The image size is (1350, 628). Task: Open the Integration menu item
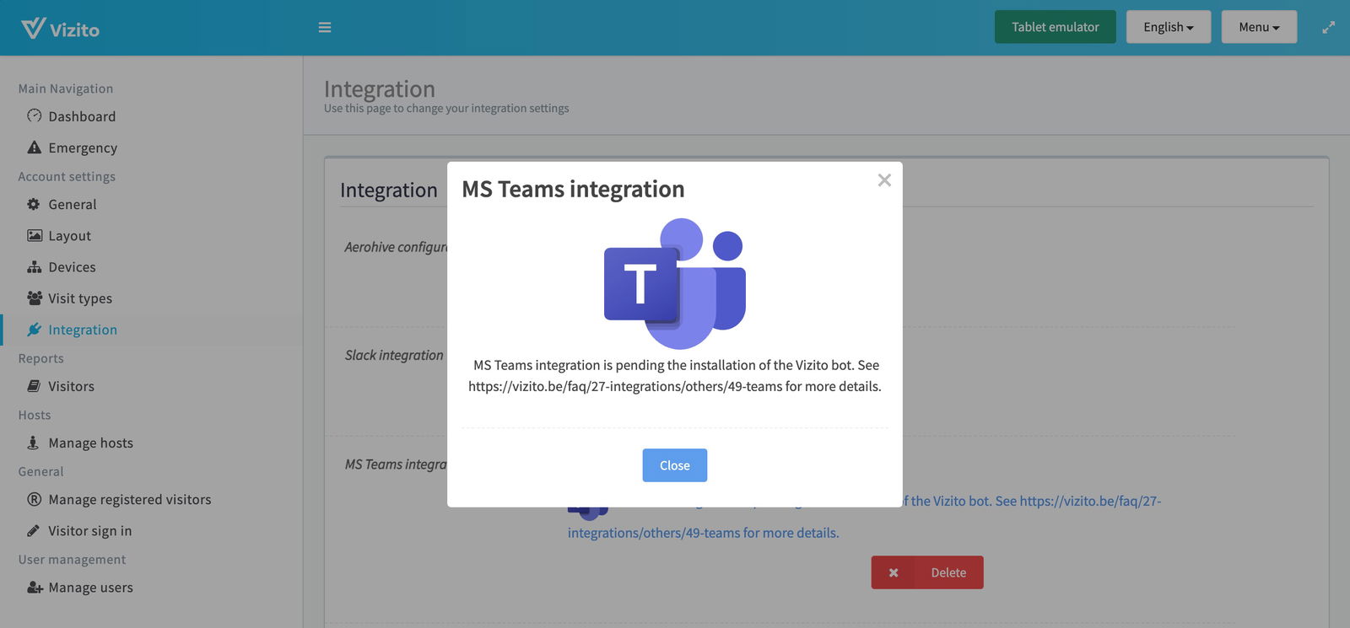click(x=83, y=330)
